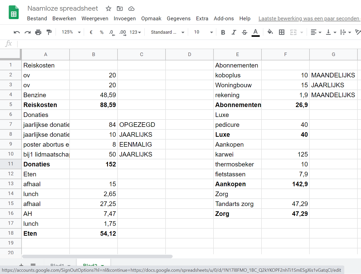Image resolution: width=361 pixels, height=274 pixels.
Task: Open the Opmaak menu
Action: point(151,19)
